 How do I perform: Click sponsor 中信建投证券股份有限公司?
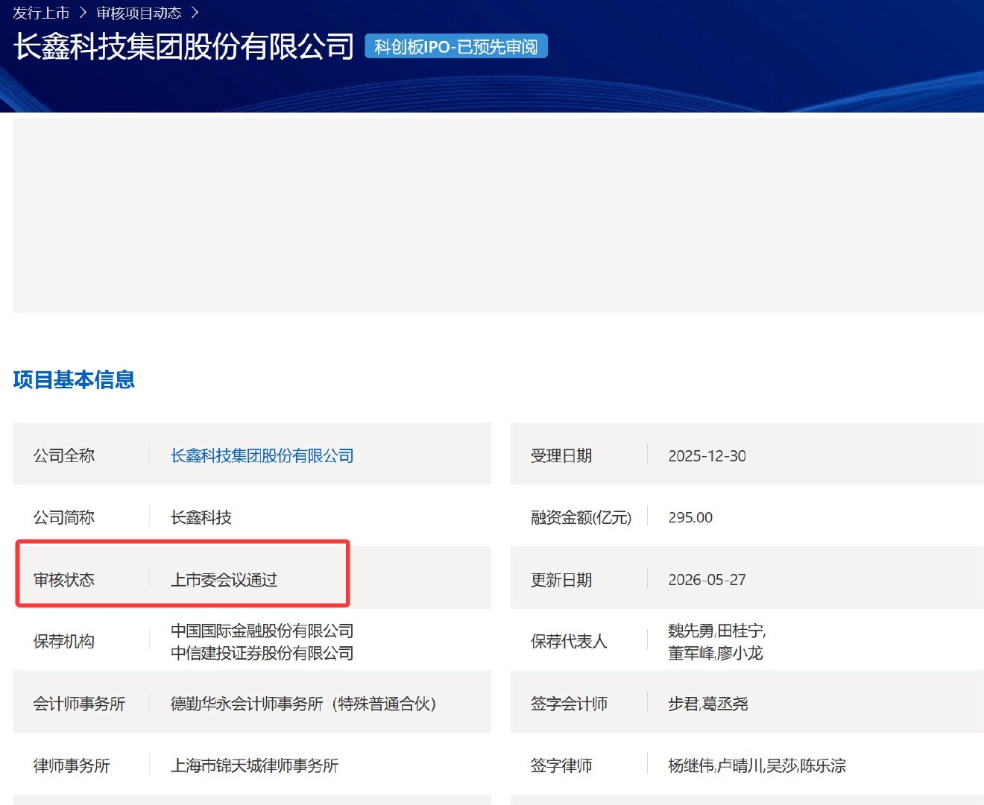(262, 653)
